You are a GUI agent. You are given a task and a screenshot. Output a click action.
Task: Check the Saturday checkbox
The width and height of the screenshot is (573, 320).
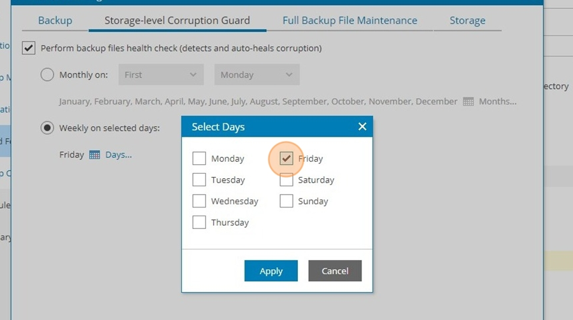pos(286,180)
